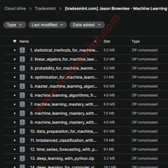This screenshot has height=168, width=168.
Task: Select file 1. statistical_methods_for_machine...
Action: pos(64,50)
